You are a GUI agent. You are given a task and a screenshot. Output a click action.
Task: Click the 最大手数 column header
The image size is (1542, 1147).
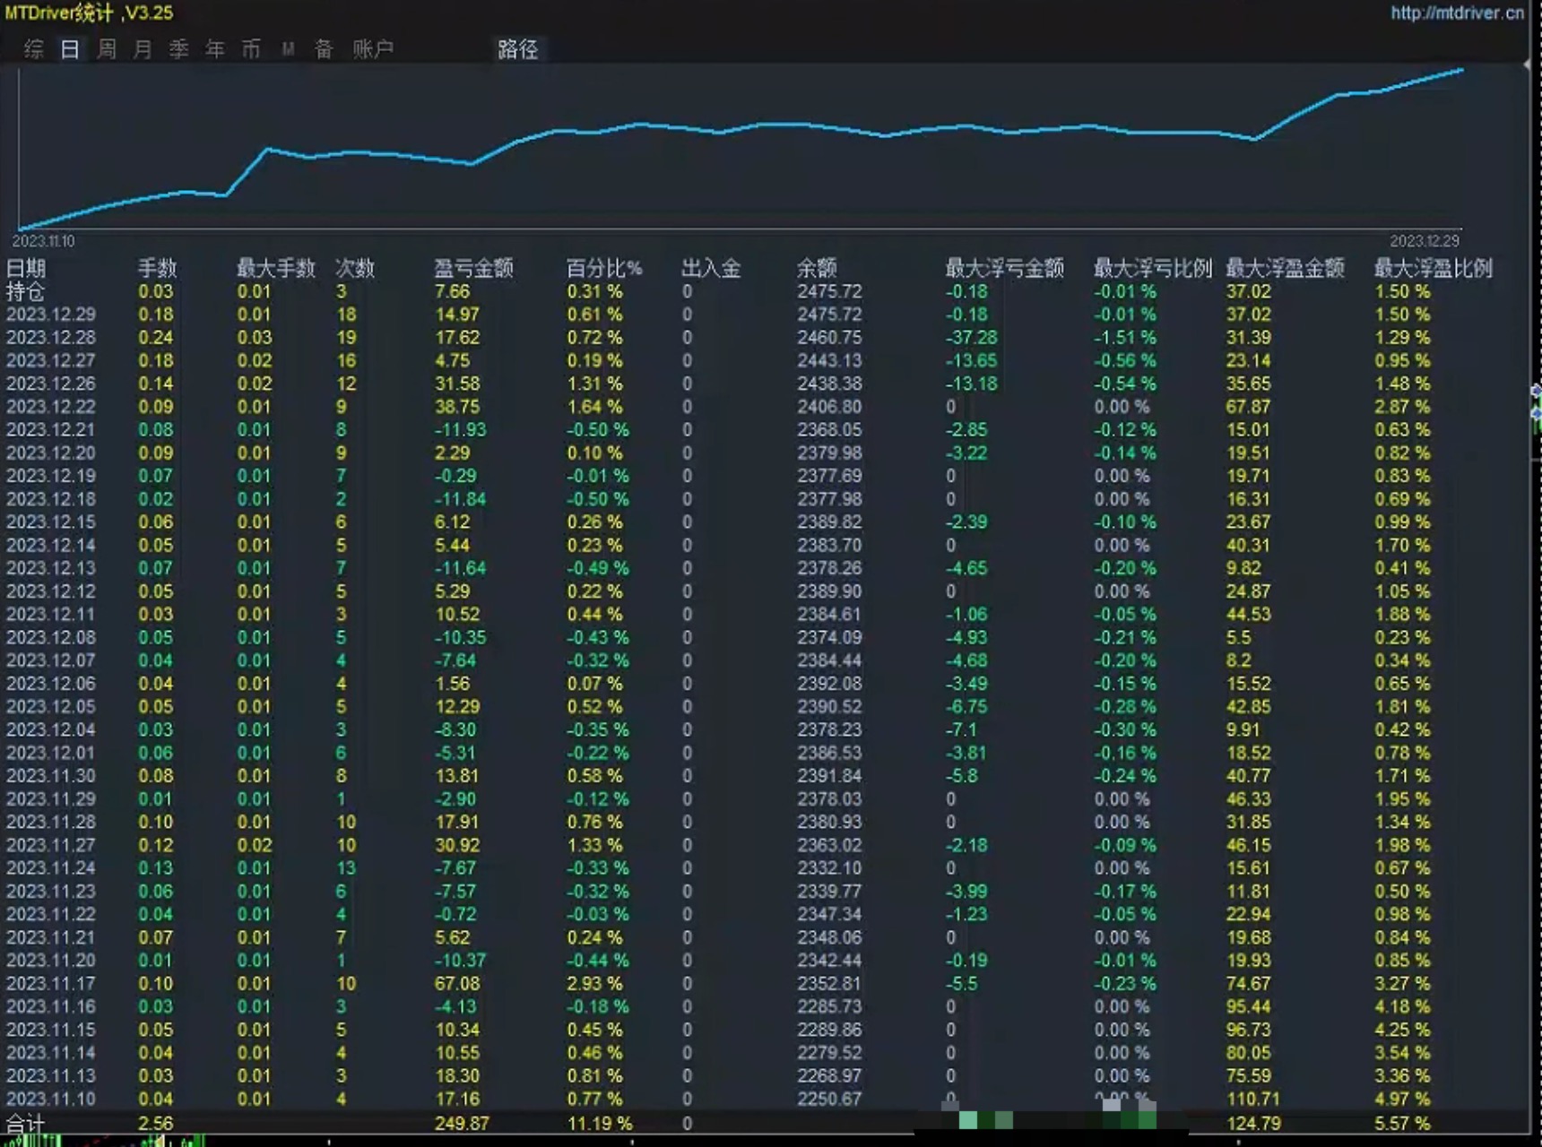[276, 268]
